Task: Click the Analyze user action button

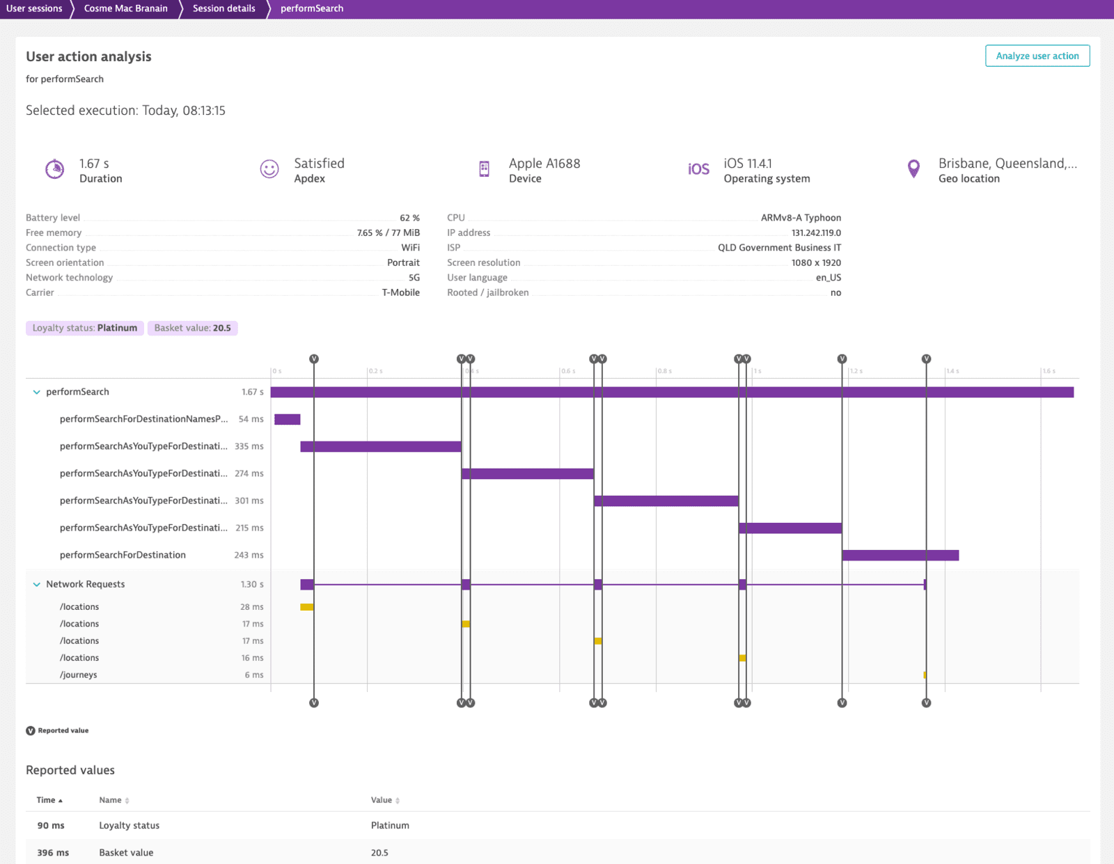Action: pos(1037,56)
